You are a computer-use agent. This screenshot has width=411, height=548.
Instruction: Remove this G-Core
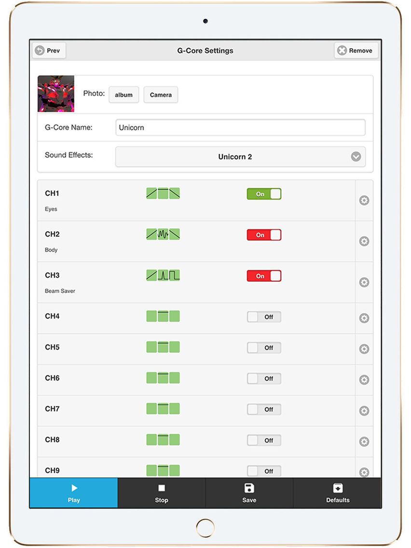pos(356,50)
